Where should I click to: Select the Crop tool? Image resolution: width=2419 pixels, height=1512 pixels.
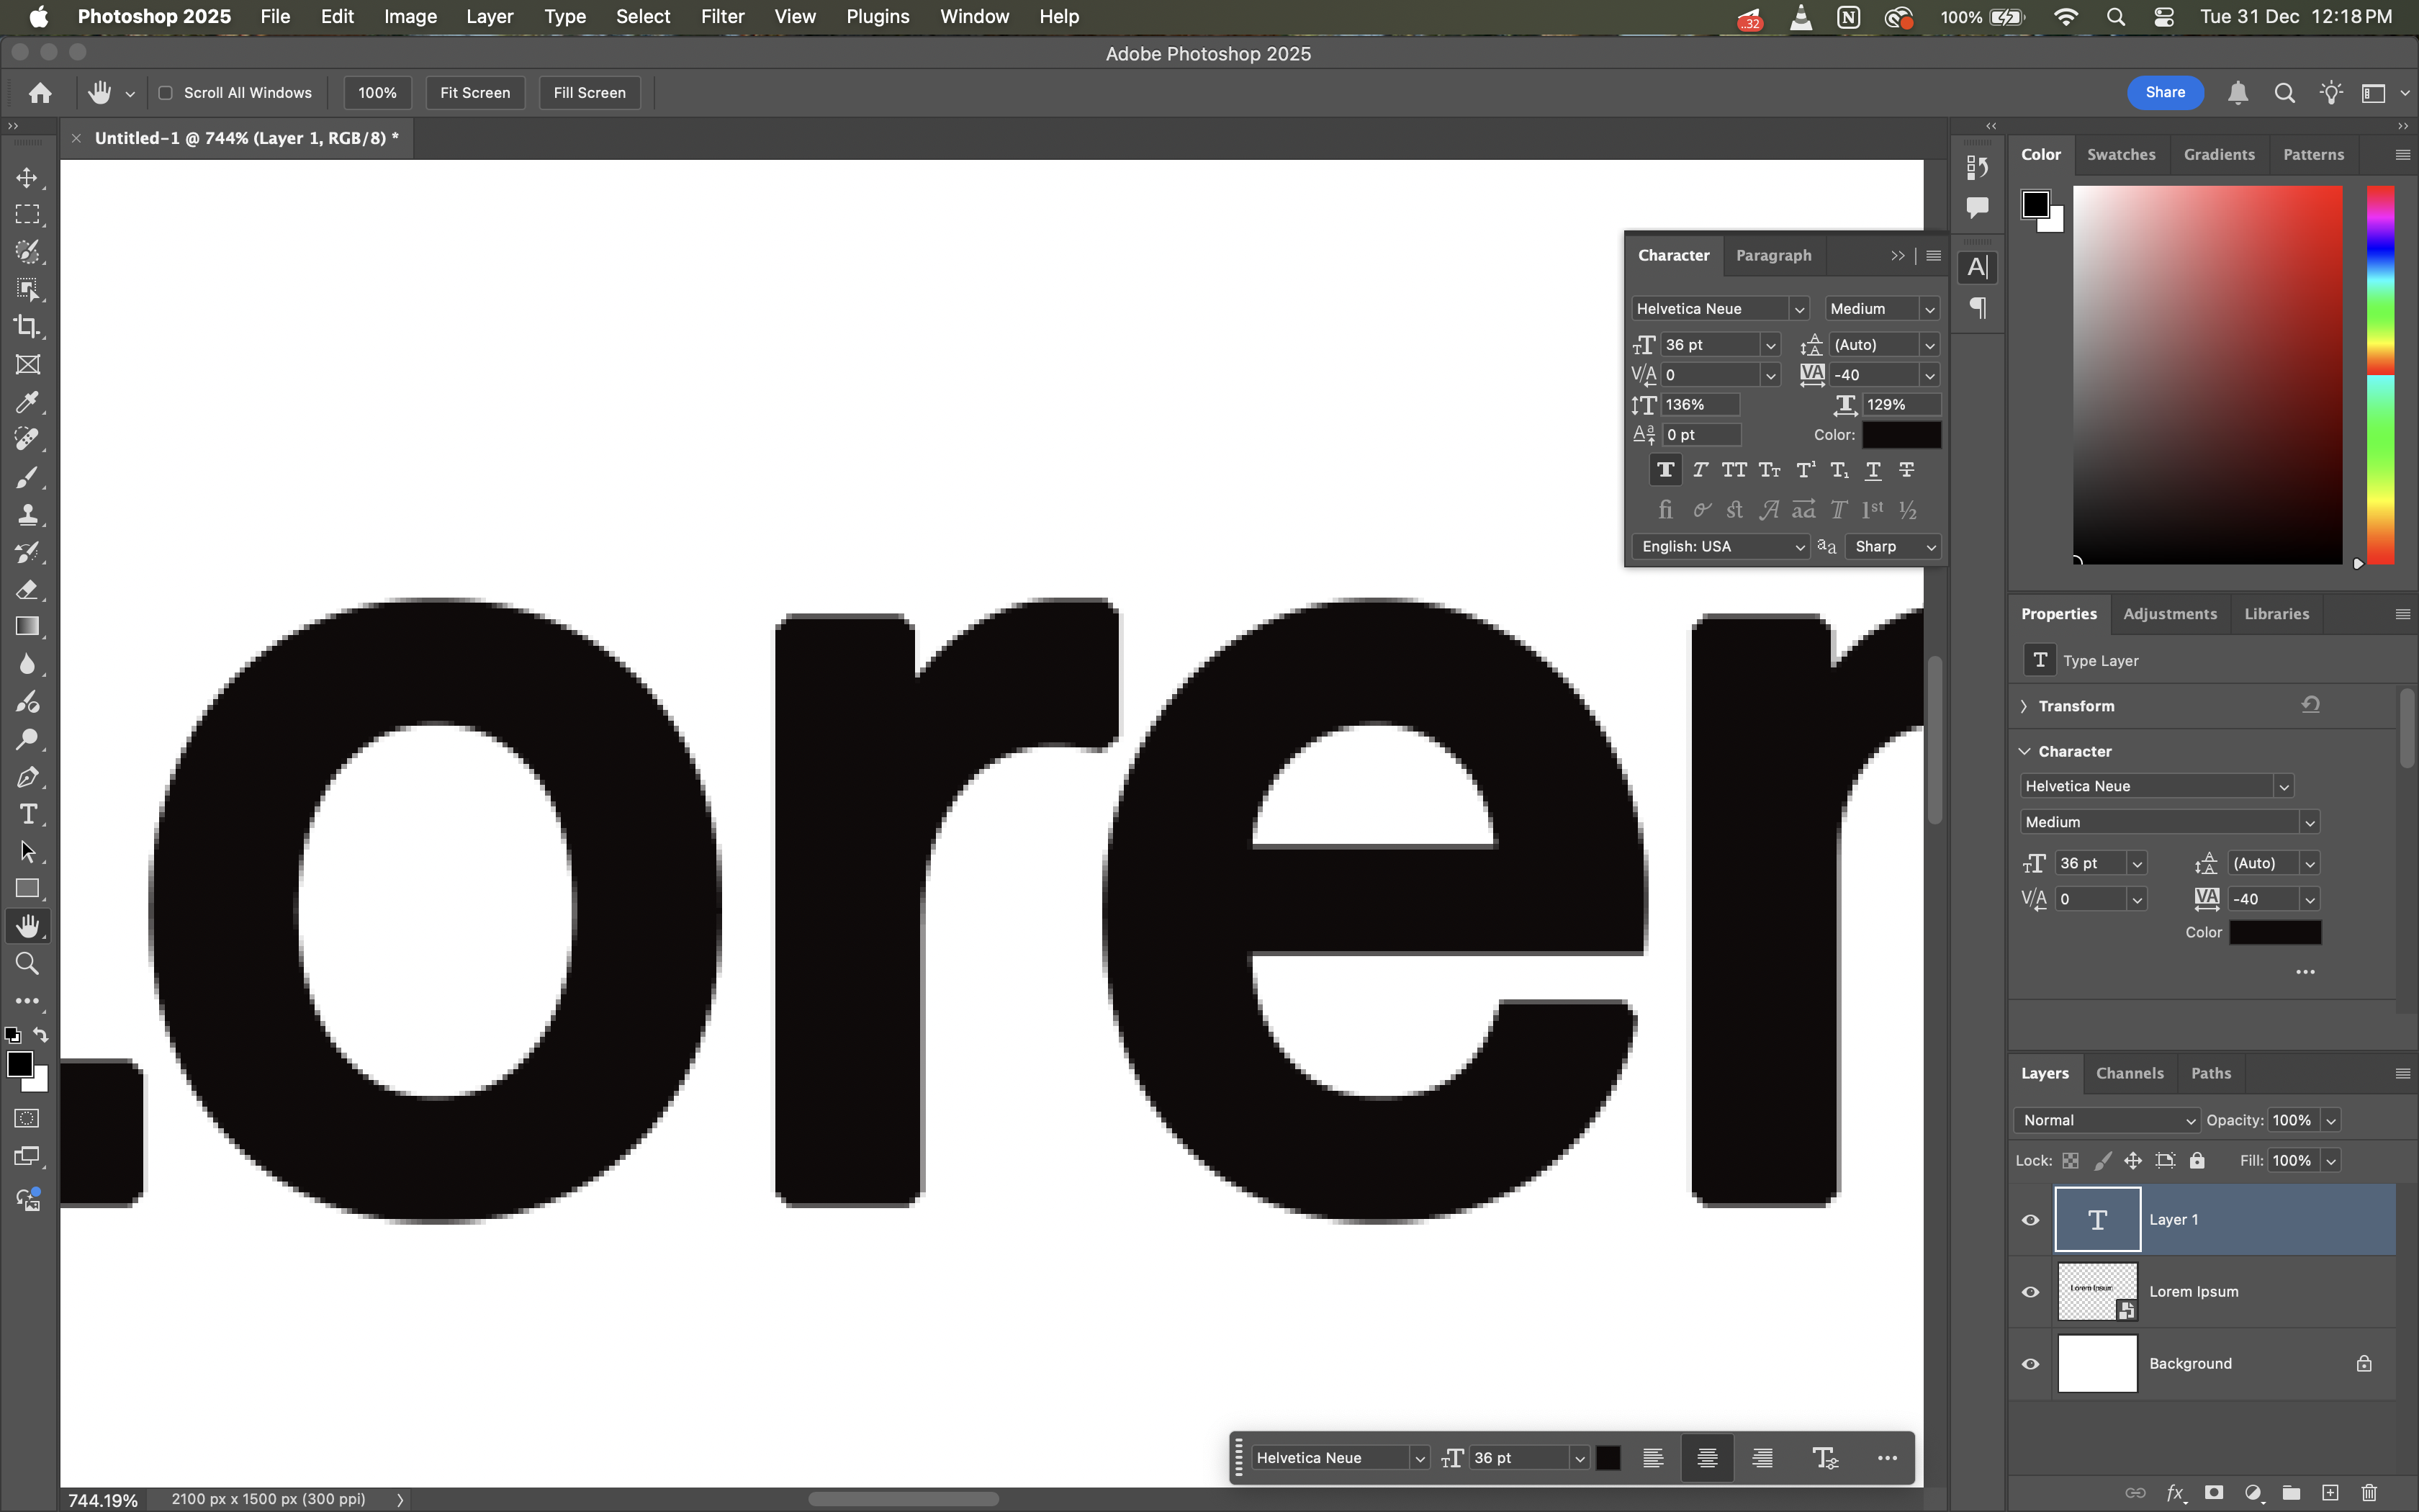click(28, 327)
